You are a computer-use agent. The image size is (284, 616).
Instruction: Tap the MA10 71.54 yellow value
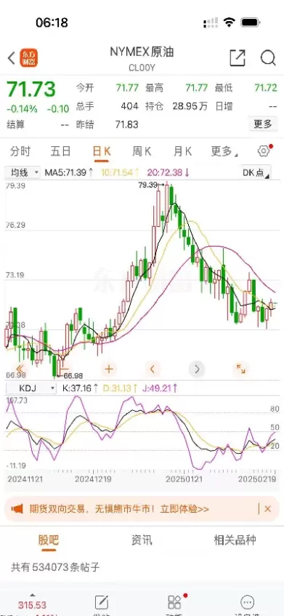point(120,172)
